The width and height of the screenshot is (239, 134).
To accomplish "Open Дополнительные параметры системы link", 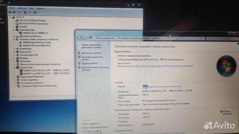I will pyautogui.click(x=95, y=69).
